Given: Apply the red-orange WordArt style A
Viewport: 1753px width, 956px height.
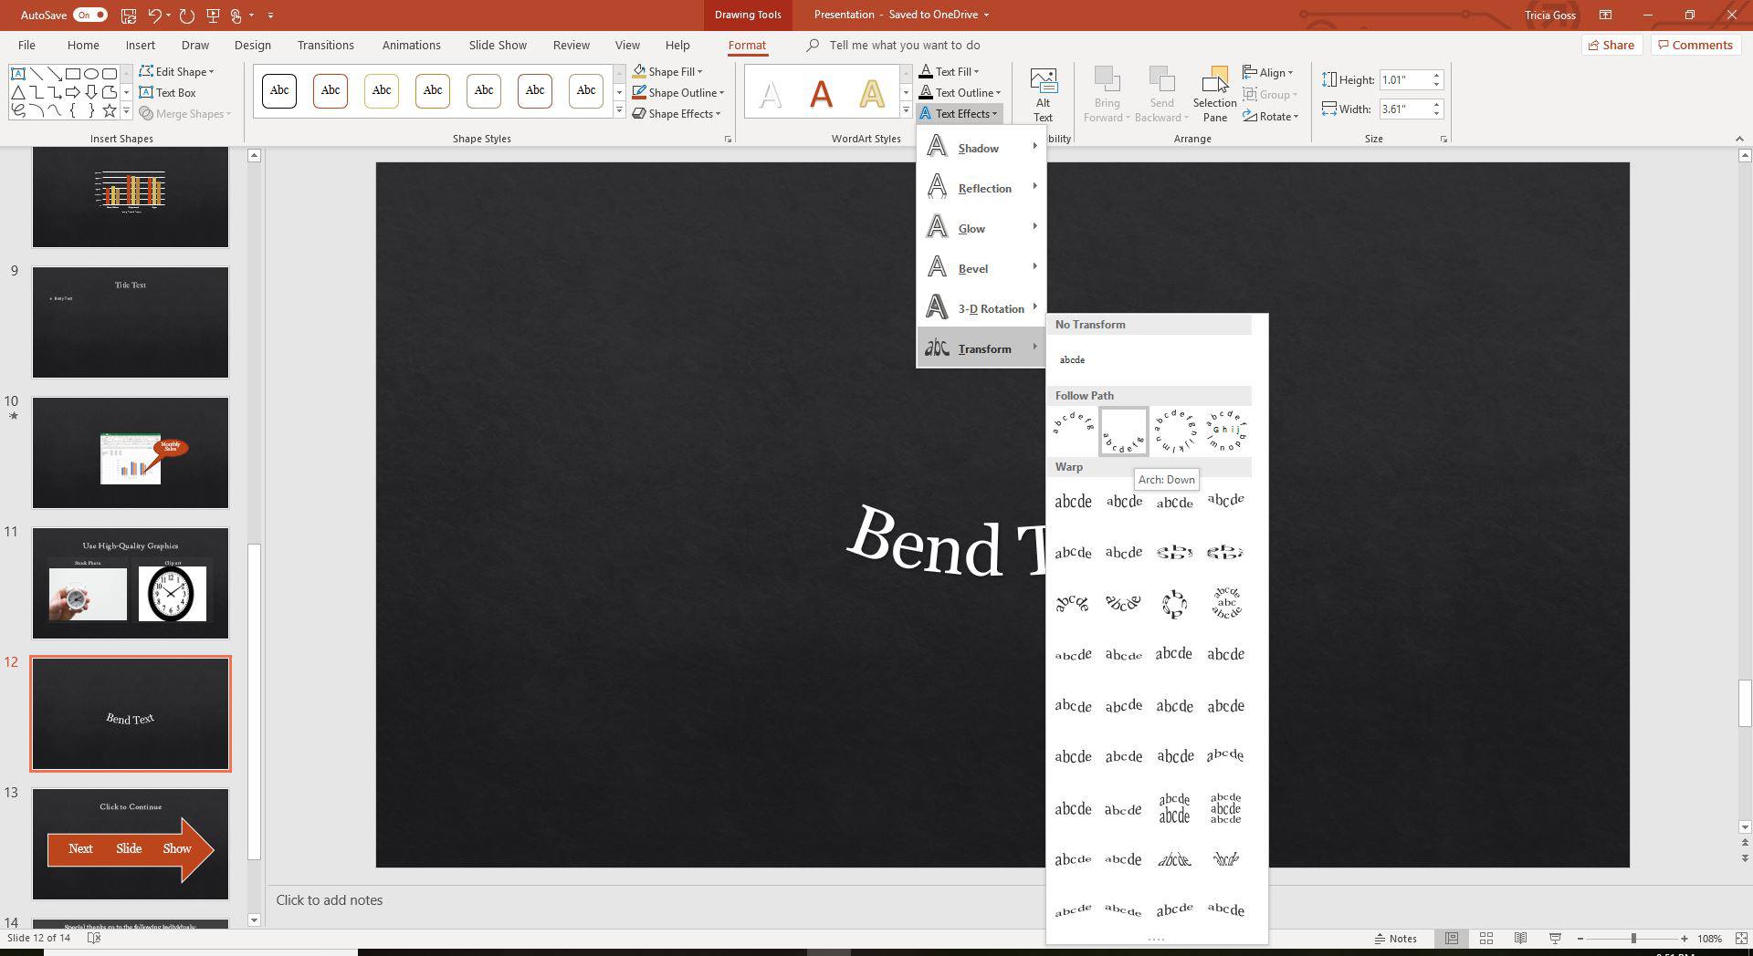Looking at the screenshot, I should click(821, 92).
